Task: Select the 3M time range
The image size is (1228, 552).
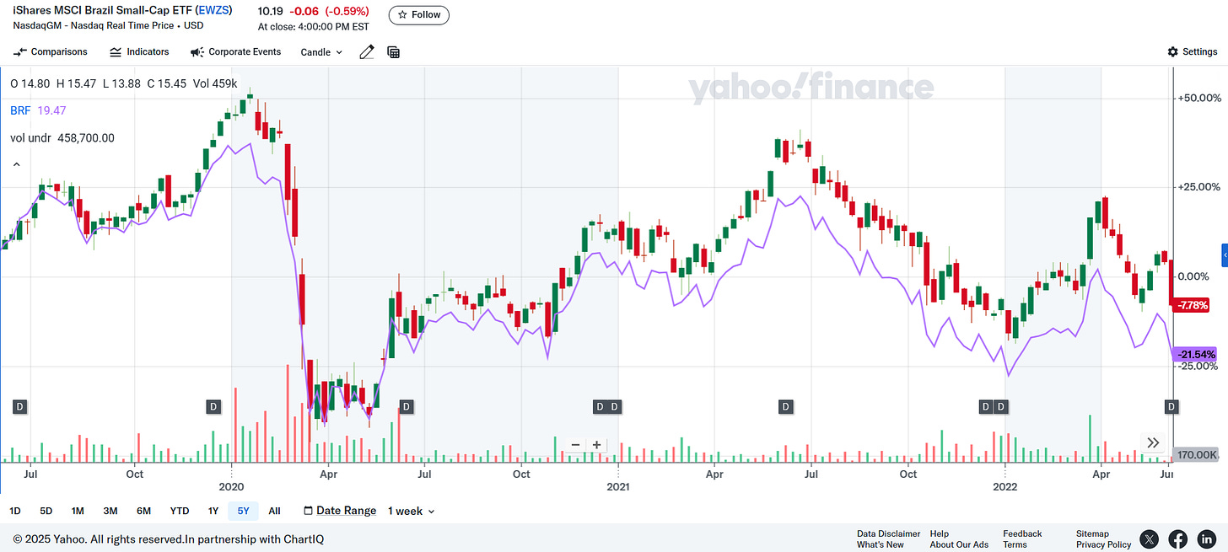Action: pyautogui.click(x=110, y=511)
